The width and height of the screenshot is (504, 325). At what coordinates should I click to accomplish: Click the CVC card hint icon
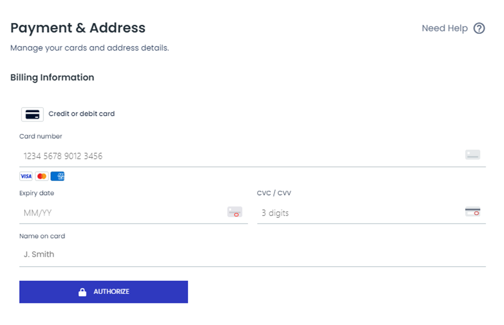click(472, 212)
